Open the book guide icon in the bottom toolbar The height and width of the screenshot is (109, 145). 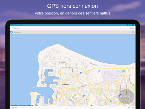(13, 108)
